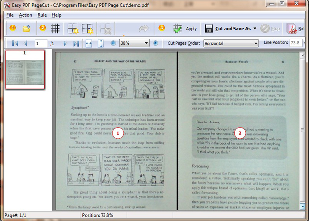Zoom in with plus icon
This screenshot has height=221, width=309.
155,43
